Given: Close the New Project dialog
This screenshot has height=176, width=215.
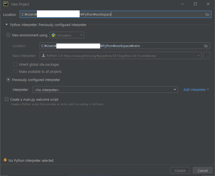Looking at the screenshot, I should tap(208, 4).
